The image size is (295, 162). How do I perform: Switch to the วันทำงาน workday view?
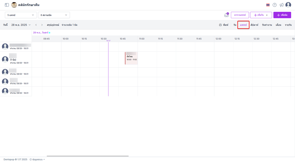pyautogui.click(x=267, y=25)
